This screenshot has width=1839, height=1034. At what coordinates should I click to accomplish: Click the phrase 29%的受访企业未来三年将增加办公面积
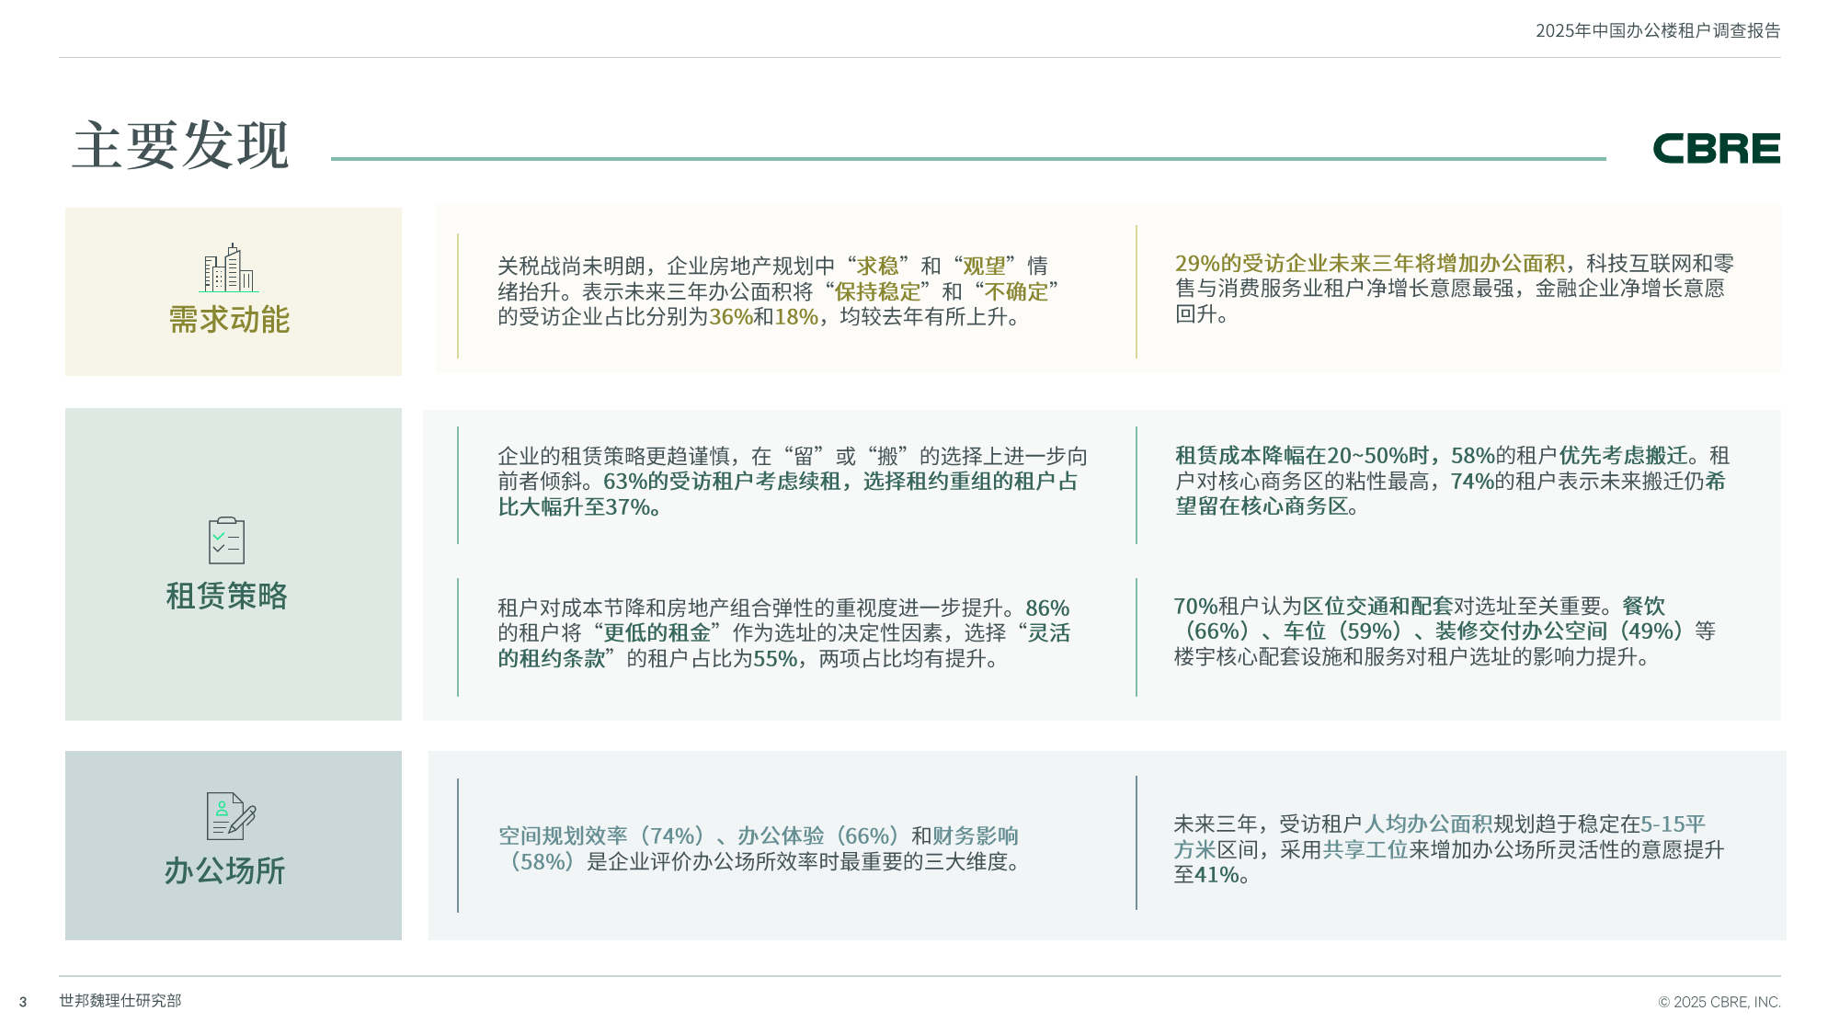pos(1370,263)
